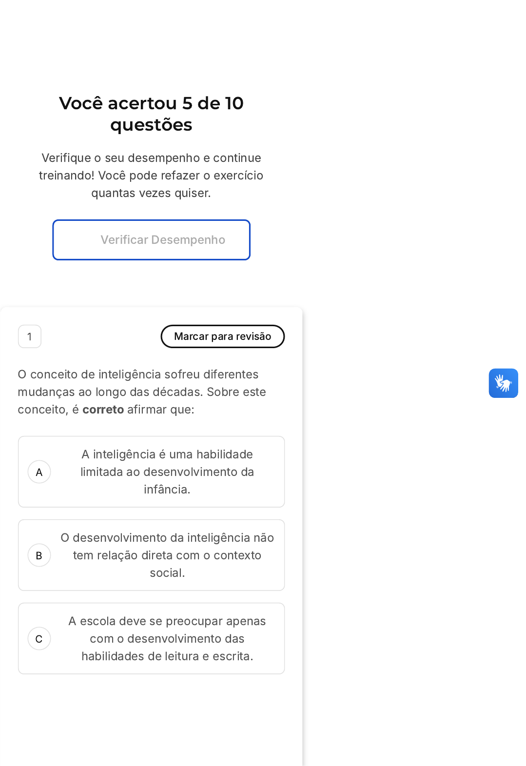Open the VLibras sign language accessibility widget
Screen dimensions: 526x766
pos(503,383)
